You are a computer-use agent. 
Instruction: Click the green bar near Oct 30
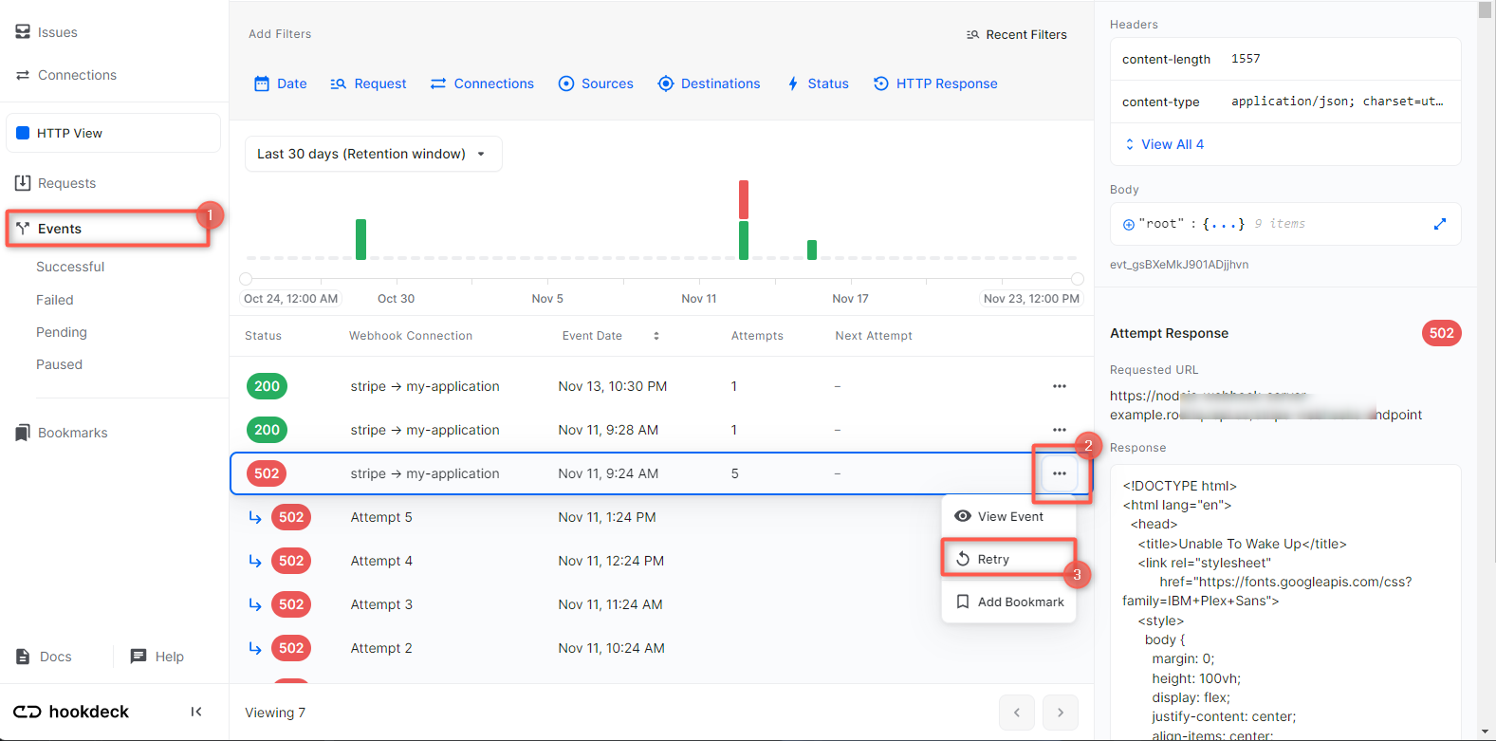[x=360, y=239]
